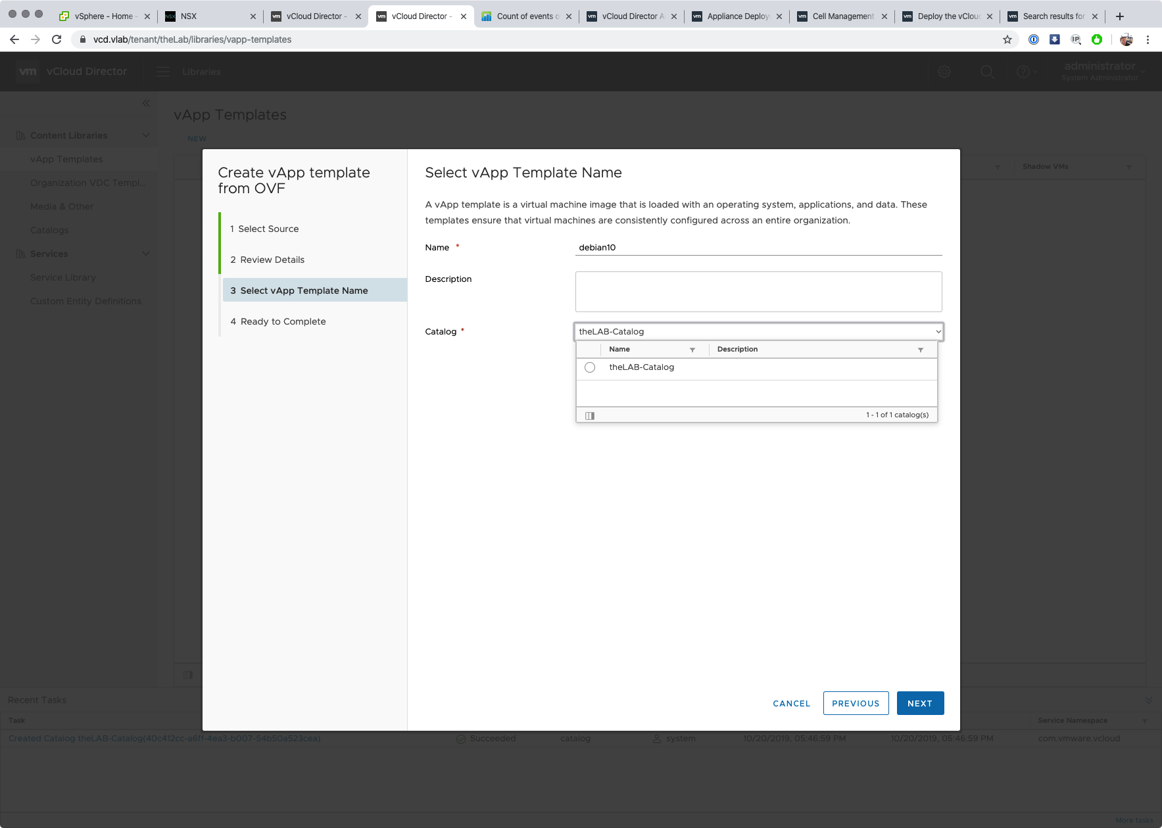Filter the catalog Name column
This screenshot has height=828, width=1162.
692,350
